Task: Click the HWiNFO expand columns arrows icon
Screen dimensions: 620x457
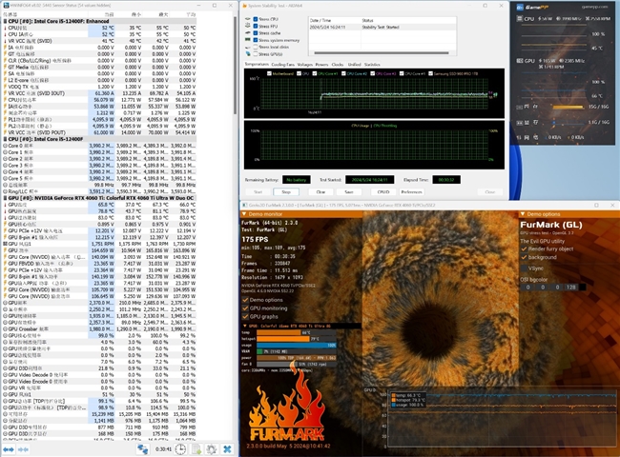Action: tap(9, 449)
